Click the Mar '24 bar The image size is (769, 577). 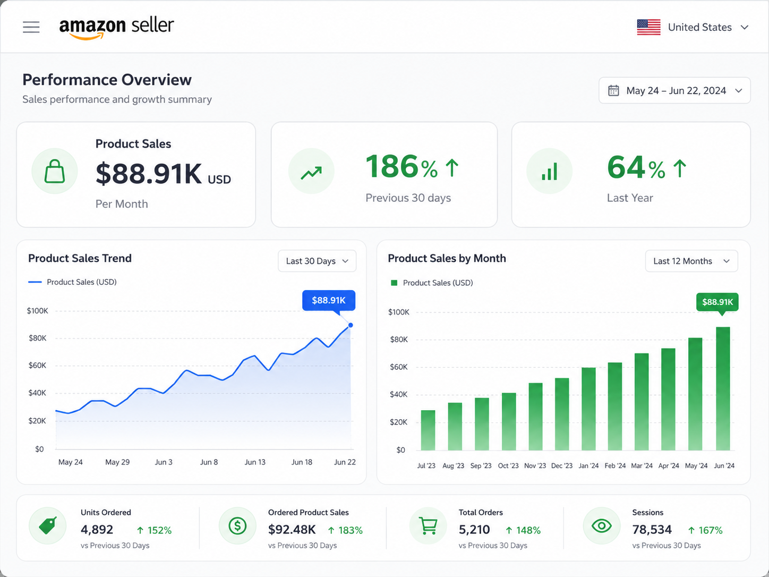click(642, 402)
